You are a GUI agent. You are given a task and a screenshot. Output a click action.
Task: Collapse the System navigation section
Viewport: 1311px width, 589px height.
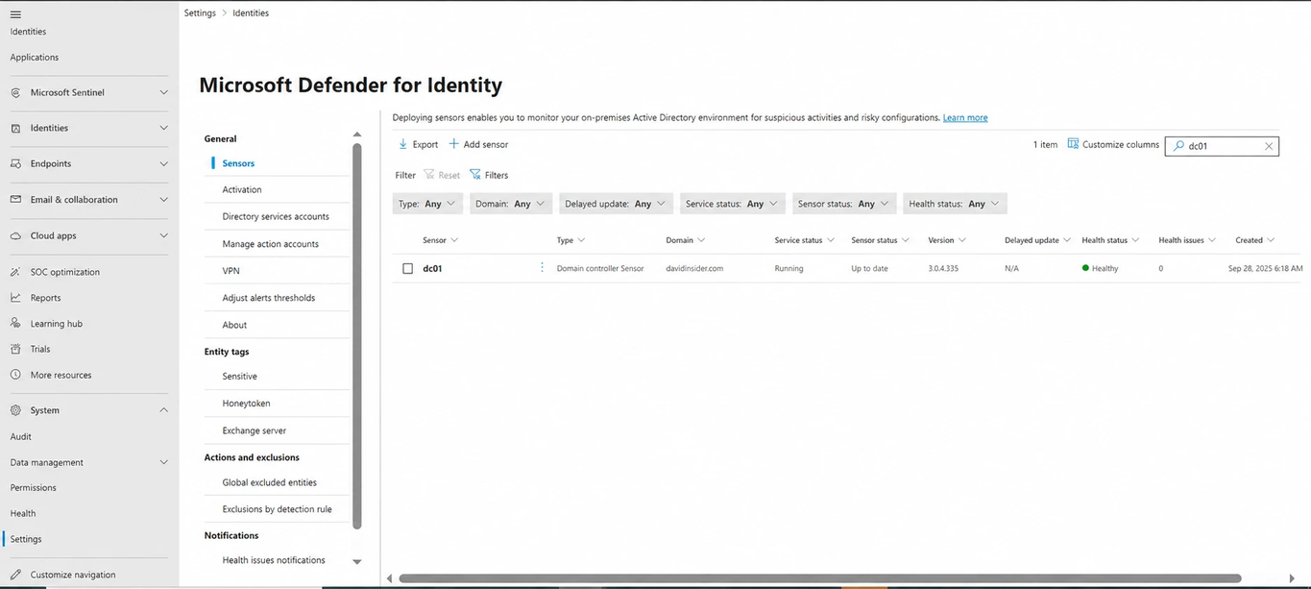pyautogui.click(x=163, y=410)
